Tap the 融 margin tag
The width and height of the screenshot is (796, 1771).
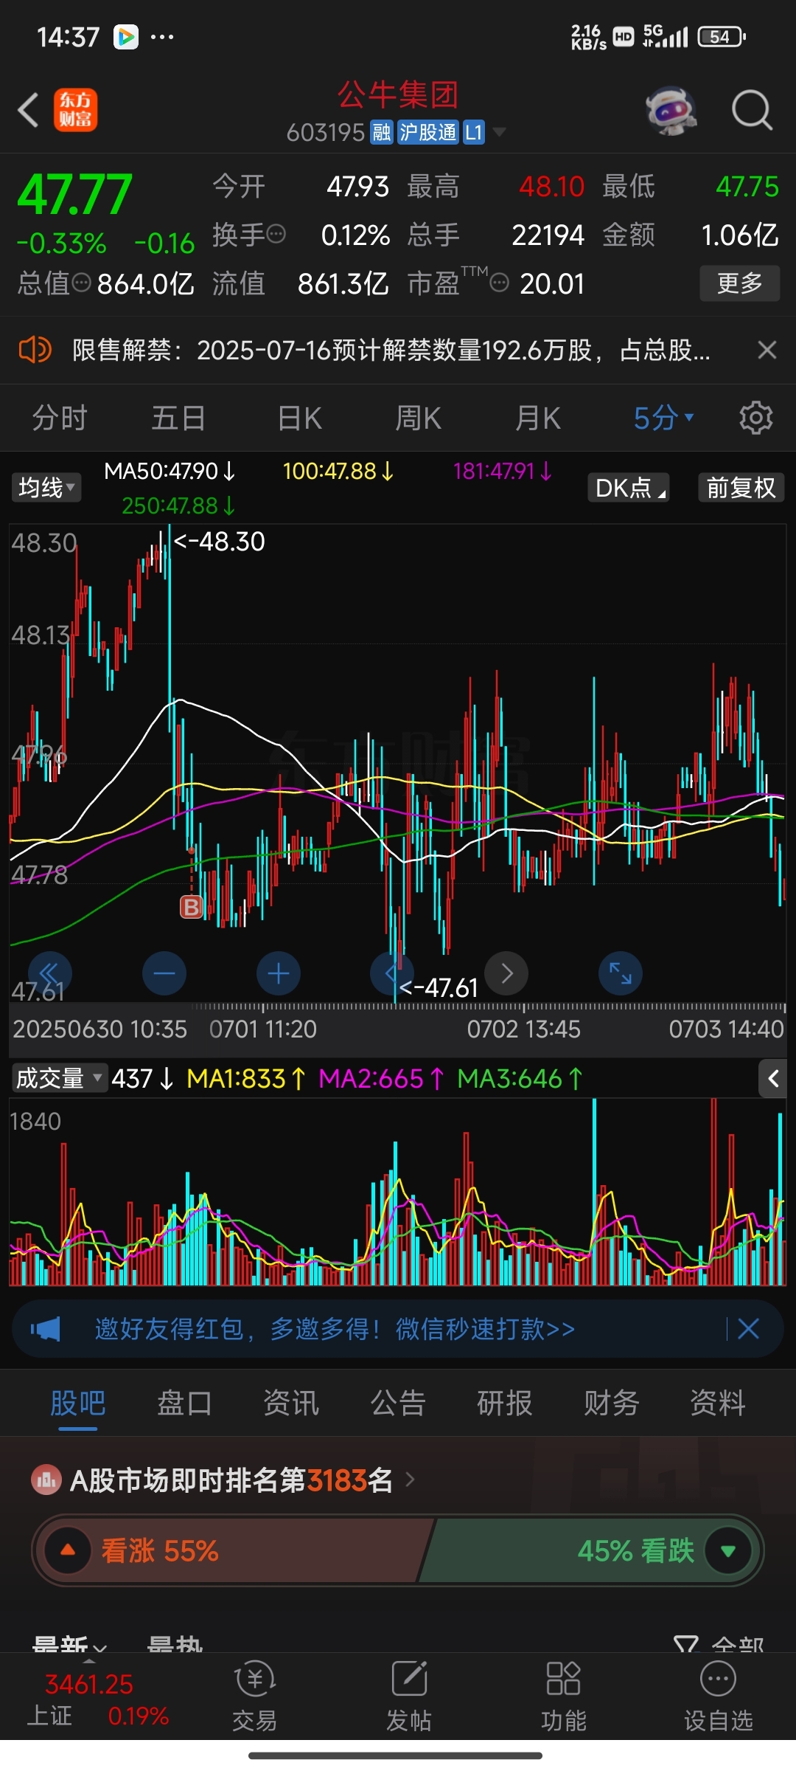coord(381,132)
